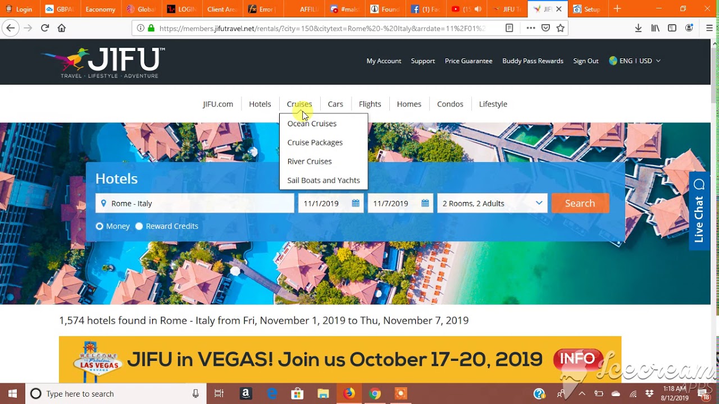Open My Account link

384,61
